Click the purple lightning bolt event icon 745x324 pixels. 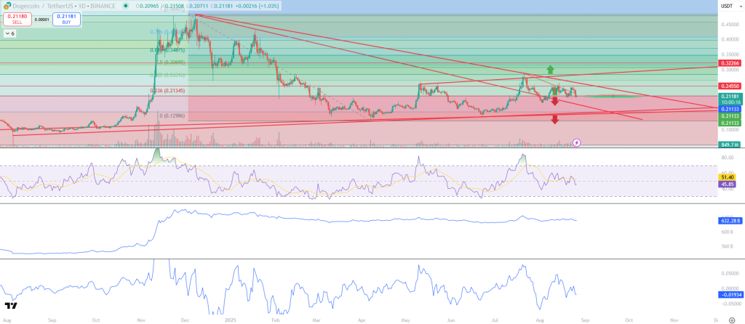576,142
